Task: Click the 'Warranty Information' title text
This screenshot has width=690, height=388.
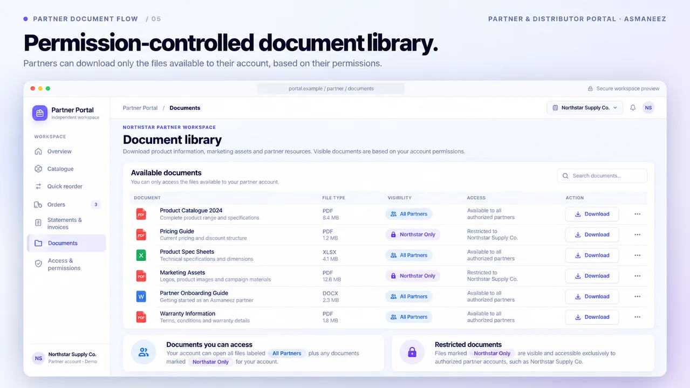Action: point(187,314)
